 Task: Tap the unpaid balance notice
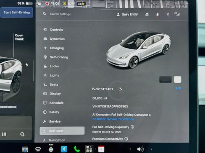tap(8, 107)
